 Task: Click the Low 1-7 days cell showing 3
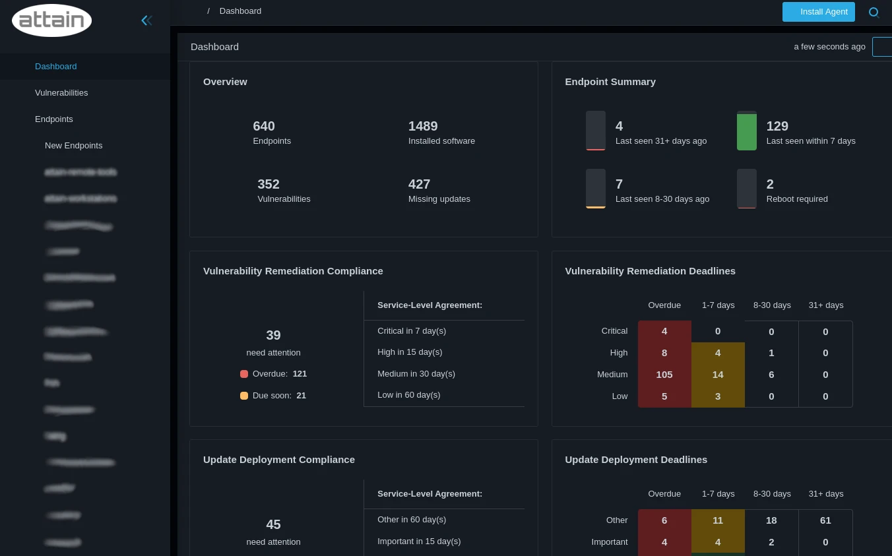click(x=718, y=396)
